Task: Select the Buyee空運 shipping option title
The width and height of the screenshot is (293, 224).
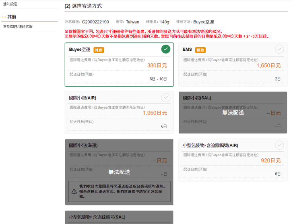Action: click(x=80, y=50)
